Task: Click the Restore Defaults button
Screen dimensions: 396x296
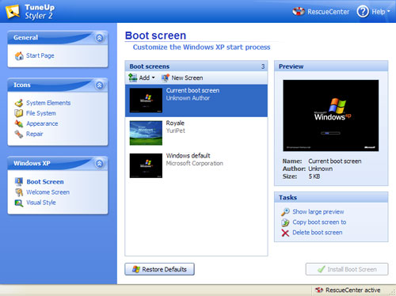Action: [159, 269]
